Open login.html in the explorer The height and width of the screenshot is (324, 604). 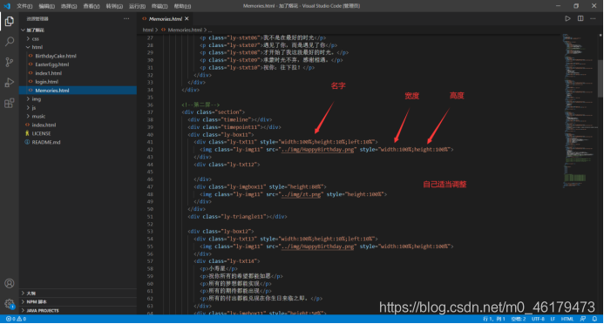tap(78, 82)
